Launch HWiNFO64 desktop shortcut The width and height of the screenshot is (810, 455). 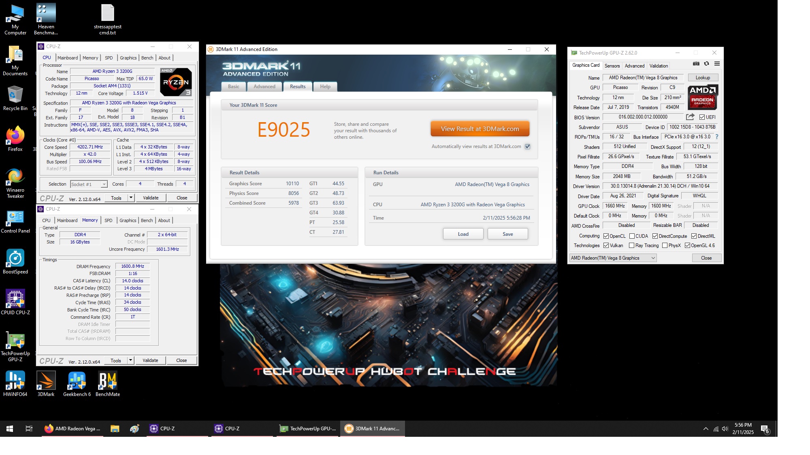(15, 384)
